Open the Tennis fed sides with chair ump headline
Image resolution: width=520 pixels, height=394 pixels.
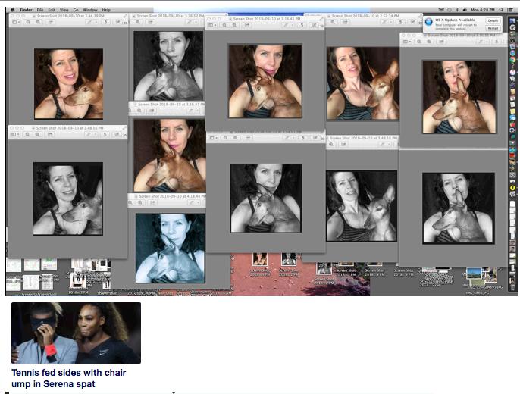(x=69, y=378)
